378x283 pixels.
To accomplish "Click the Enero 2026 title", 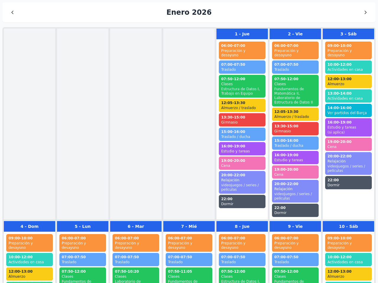I will (x=189, y=12).
